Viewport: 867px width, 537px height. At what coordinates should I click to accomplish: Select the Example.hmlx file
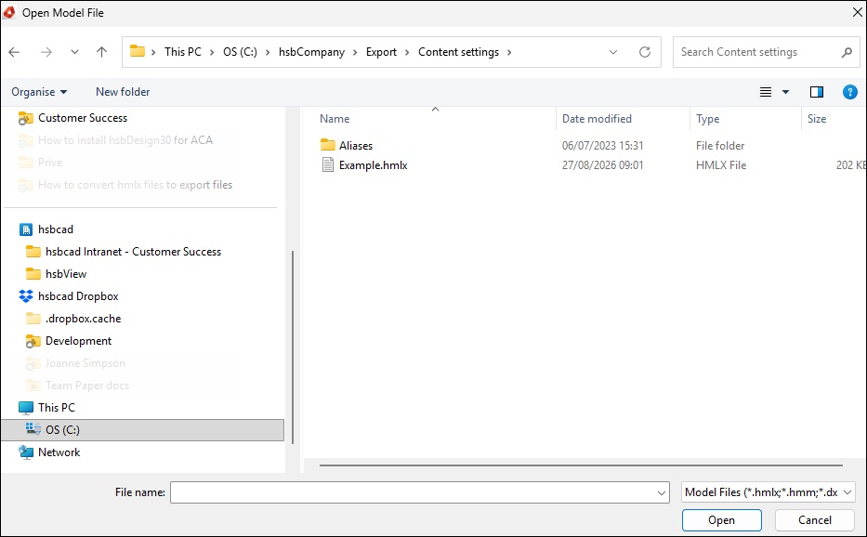(x=374, y=164)
